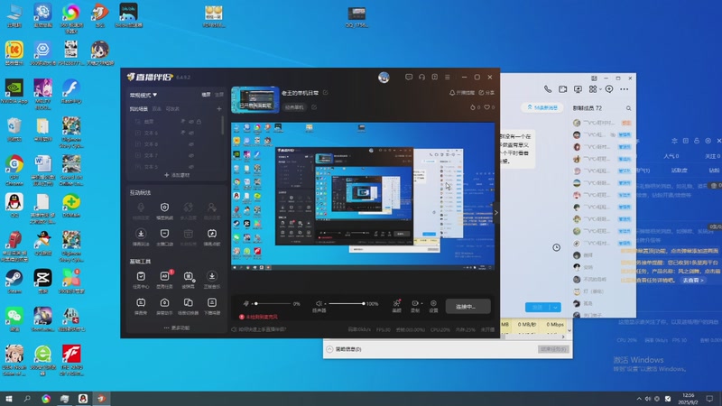
Task: Open the beauty effect icon with red dot
Action: pyautogui.click(x=396, y=303)
